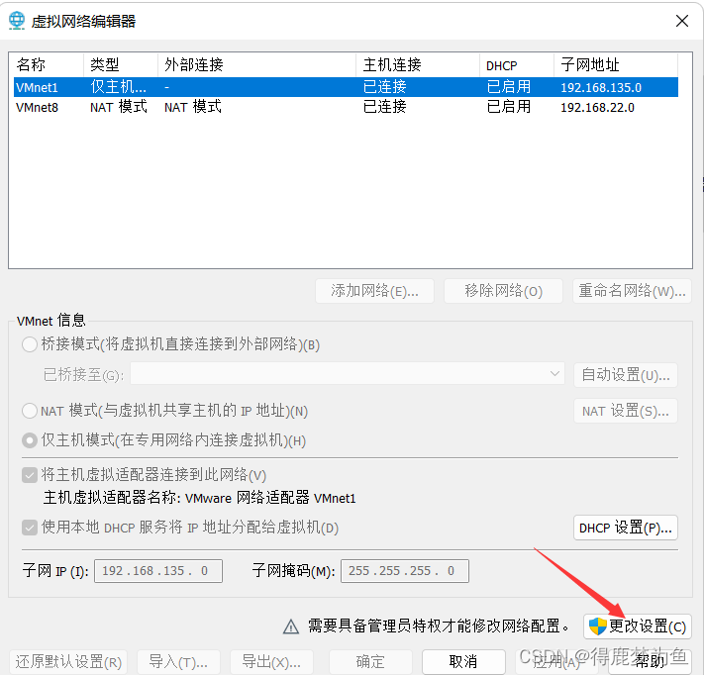Screen dimensions: 704x675
Task: Click the 导出(X)... button
Action: (271, 662)
